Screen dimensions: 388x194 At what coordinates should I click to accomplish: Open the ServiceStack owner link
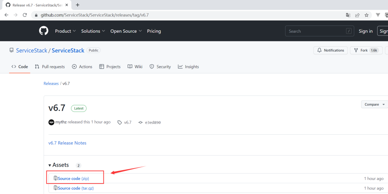click(x=32, y=51)
